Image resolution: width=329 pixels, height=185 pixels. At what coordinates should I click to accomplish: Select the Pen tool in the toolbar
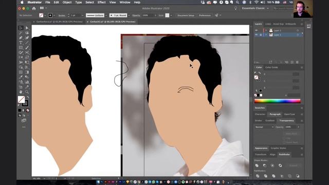21,38
